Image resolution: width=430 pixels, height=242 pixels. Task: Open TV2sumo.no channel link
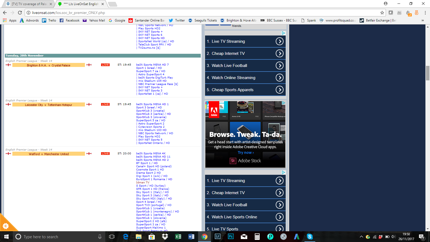tap(149, 48)
